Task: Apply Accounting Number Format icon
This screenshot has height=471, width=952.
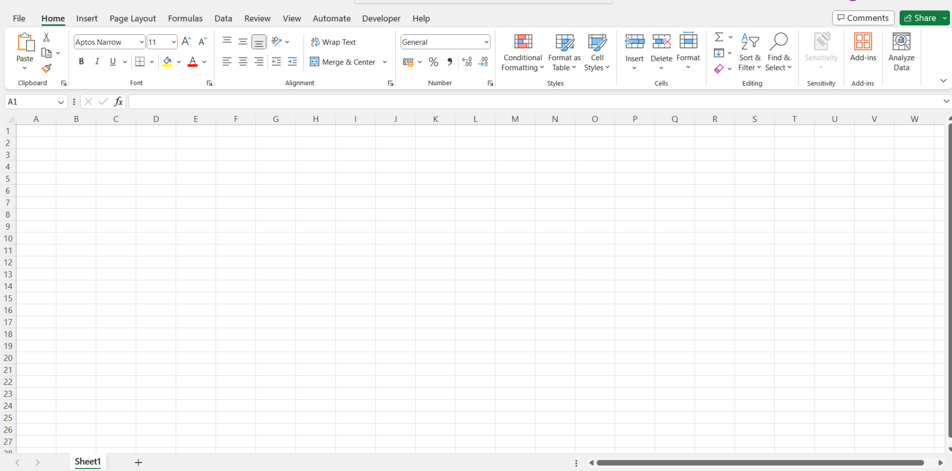Action: [408, 62]
